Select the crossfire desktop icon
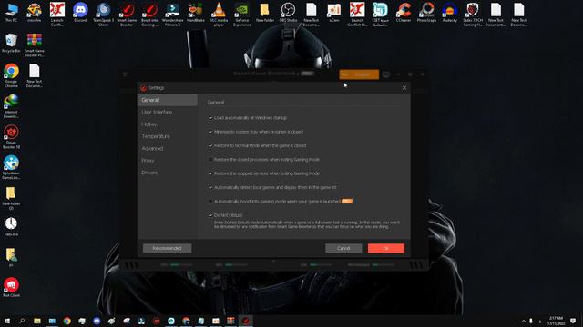The height and width of the screenshot is (327, 583). coord(35,12)
